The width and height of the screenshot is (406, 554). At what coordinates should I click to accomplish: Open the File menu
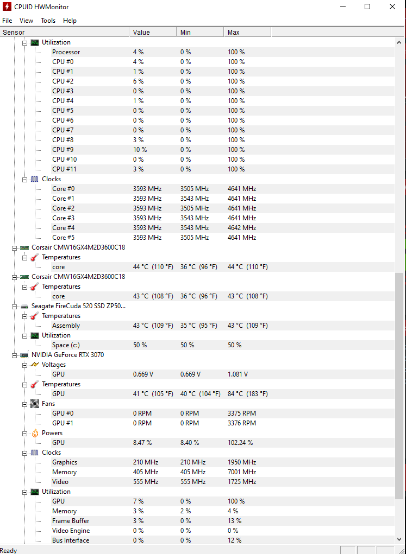click(7, 21)
